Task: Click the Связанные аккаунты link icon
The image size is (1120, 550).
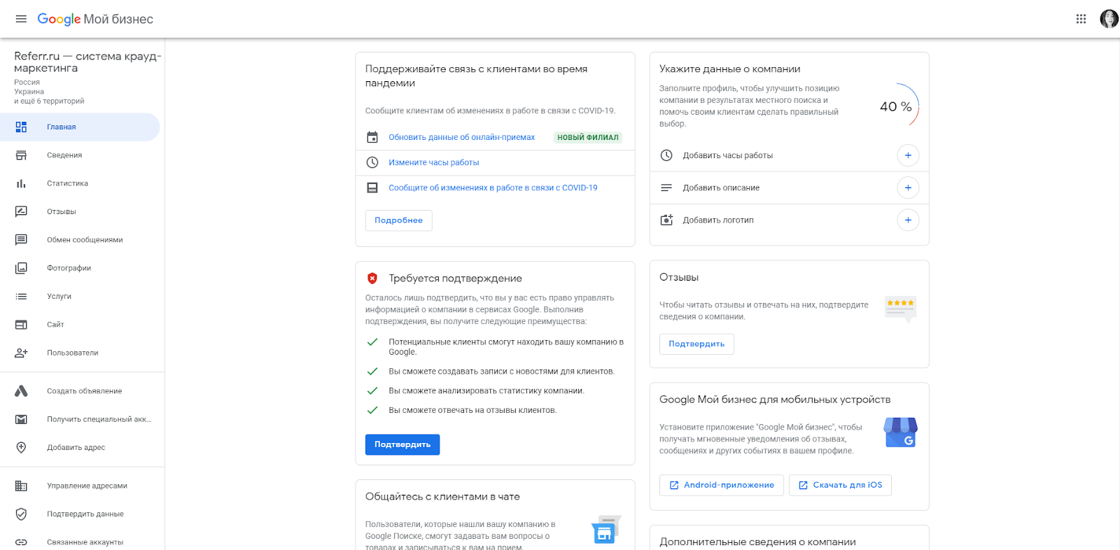Action: (x=21, y=542)
